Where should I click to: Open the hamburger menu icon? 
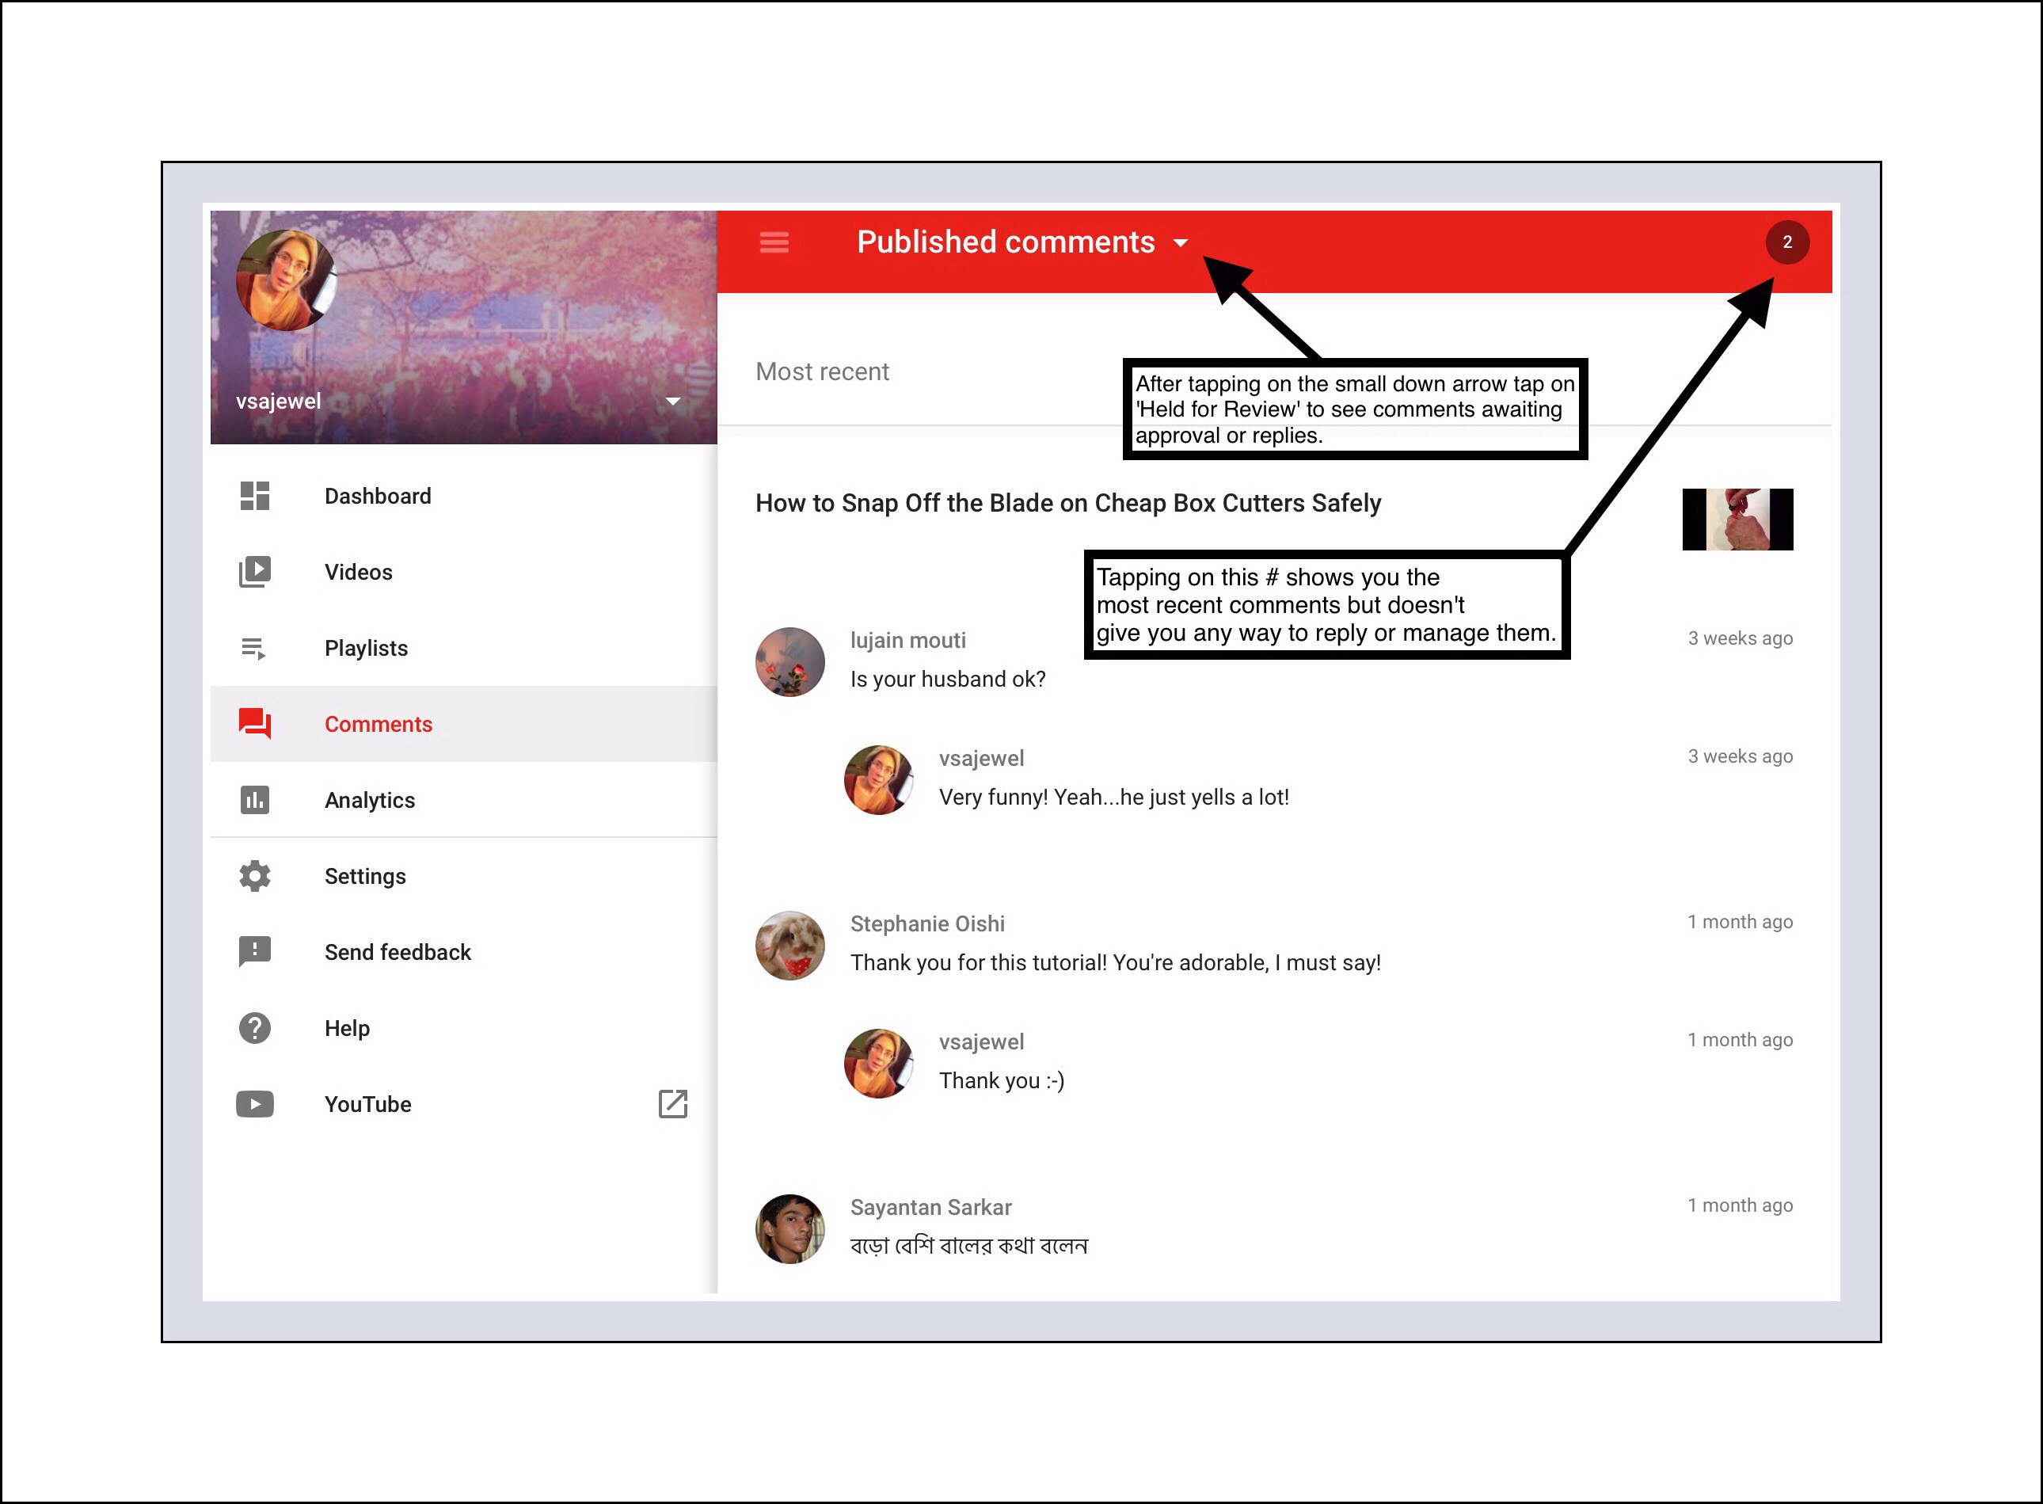774,242
